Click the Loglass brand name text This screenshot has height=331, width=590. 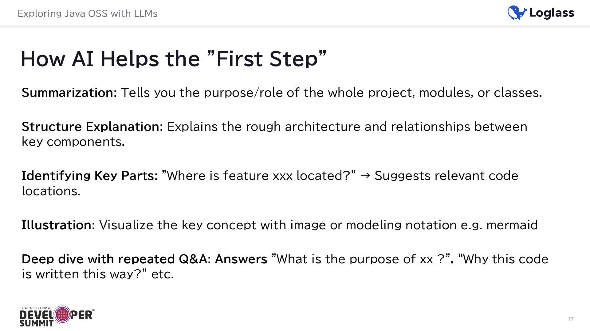tap(552, 13)
